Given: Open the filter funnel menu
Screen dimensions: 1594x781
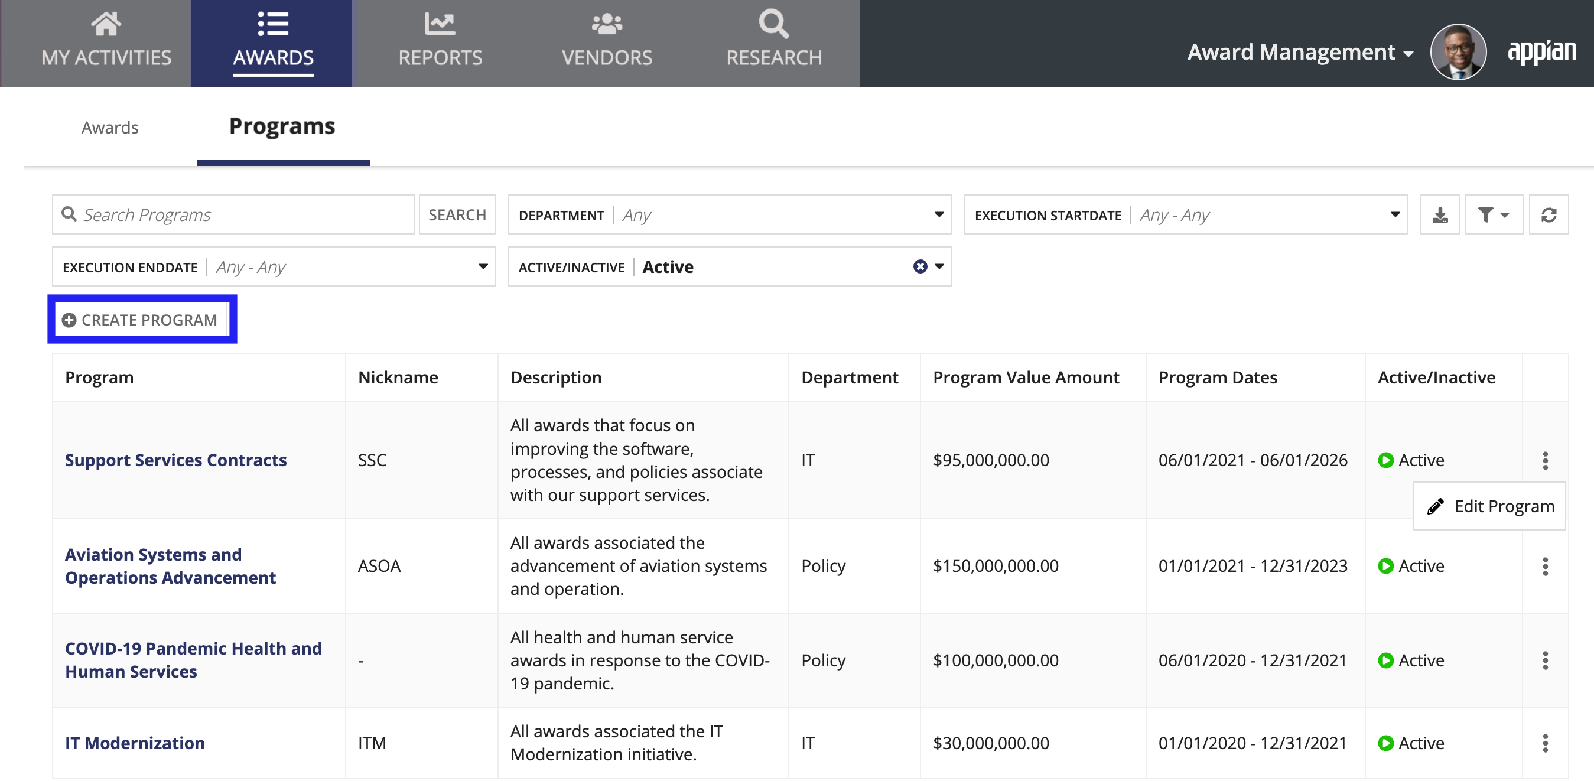Looking at the screenshot, I should coord(1493,214).
